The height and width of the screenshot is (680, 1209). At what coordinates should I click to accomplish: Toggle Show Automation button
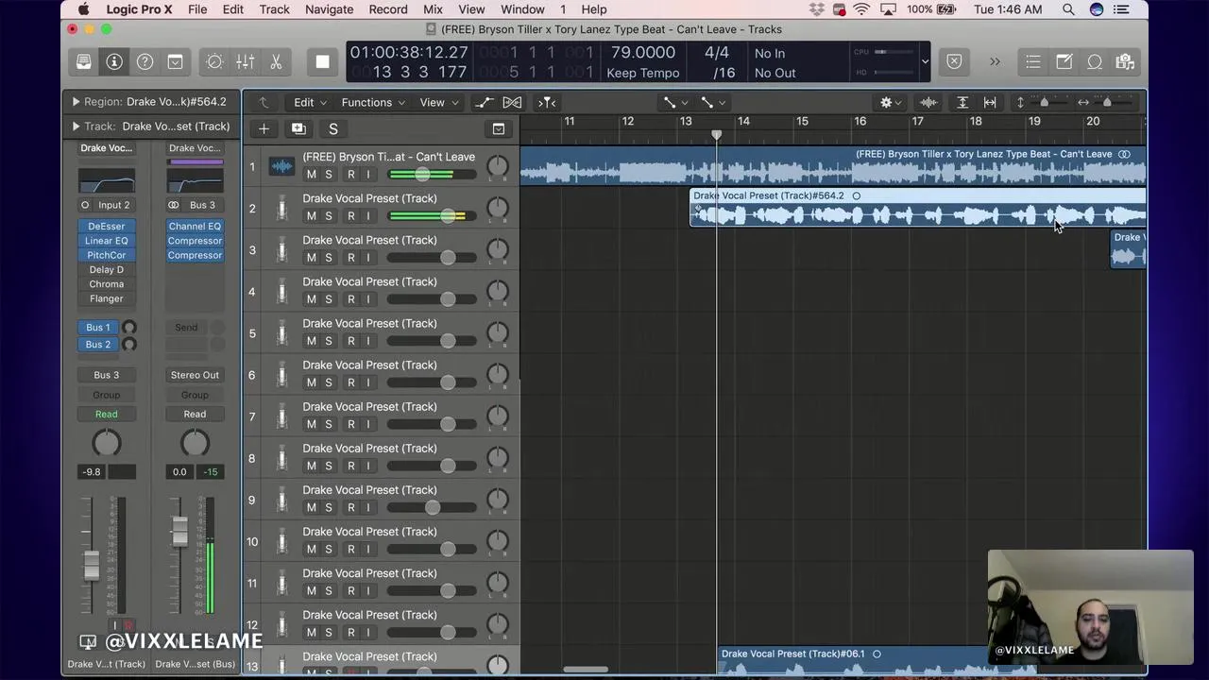point(484,102)
